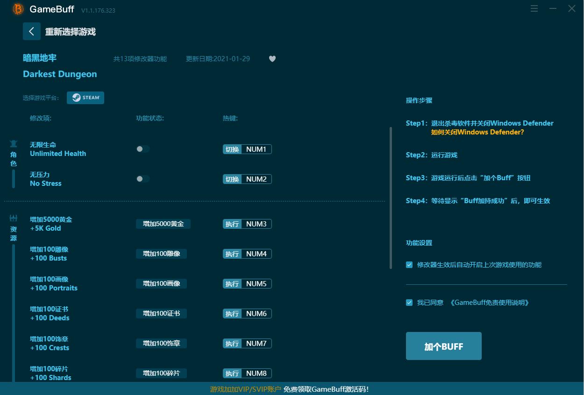Click the +100 Busts label
This screenshot has width=584, height=395.
click(x=49, y=258)
